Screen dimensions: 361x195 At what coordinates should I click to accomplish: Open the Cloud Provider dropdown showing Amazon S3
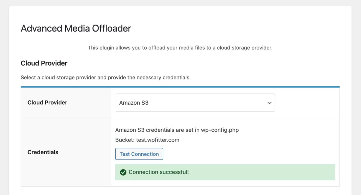pos(195,103)
